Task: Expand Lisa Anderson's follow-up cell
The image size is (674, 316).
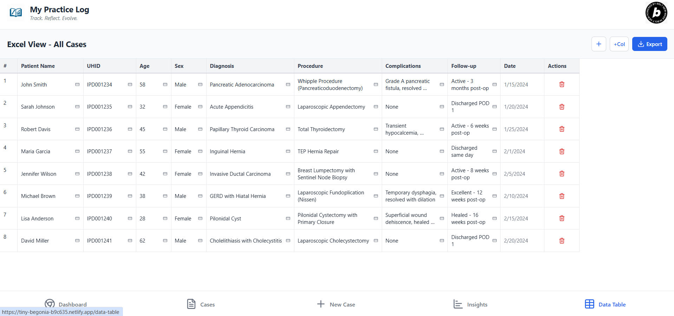Action: tap(495, 219)
